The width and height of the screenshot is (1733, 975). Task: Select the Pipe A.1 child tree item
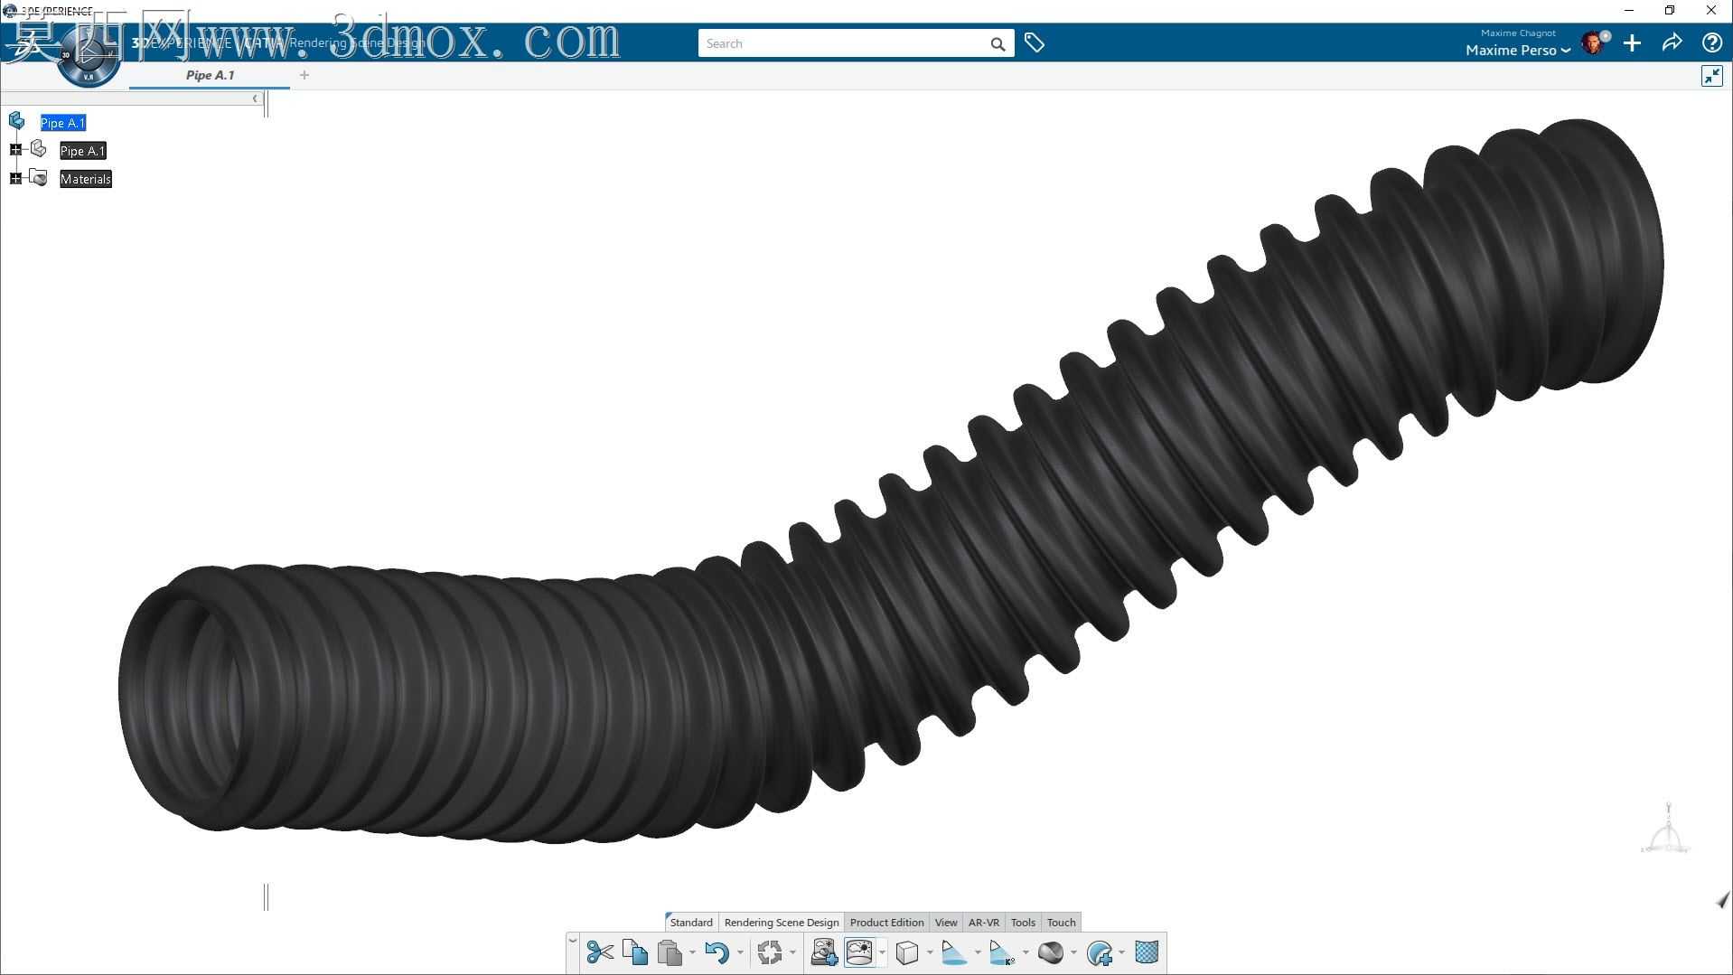[x=83, y=151]
